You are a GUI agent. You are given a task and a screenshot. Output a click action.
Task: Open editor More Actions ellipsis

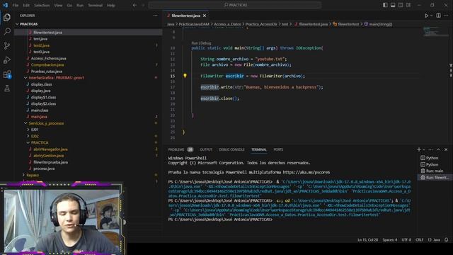pos(446,16)
